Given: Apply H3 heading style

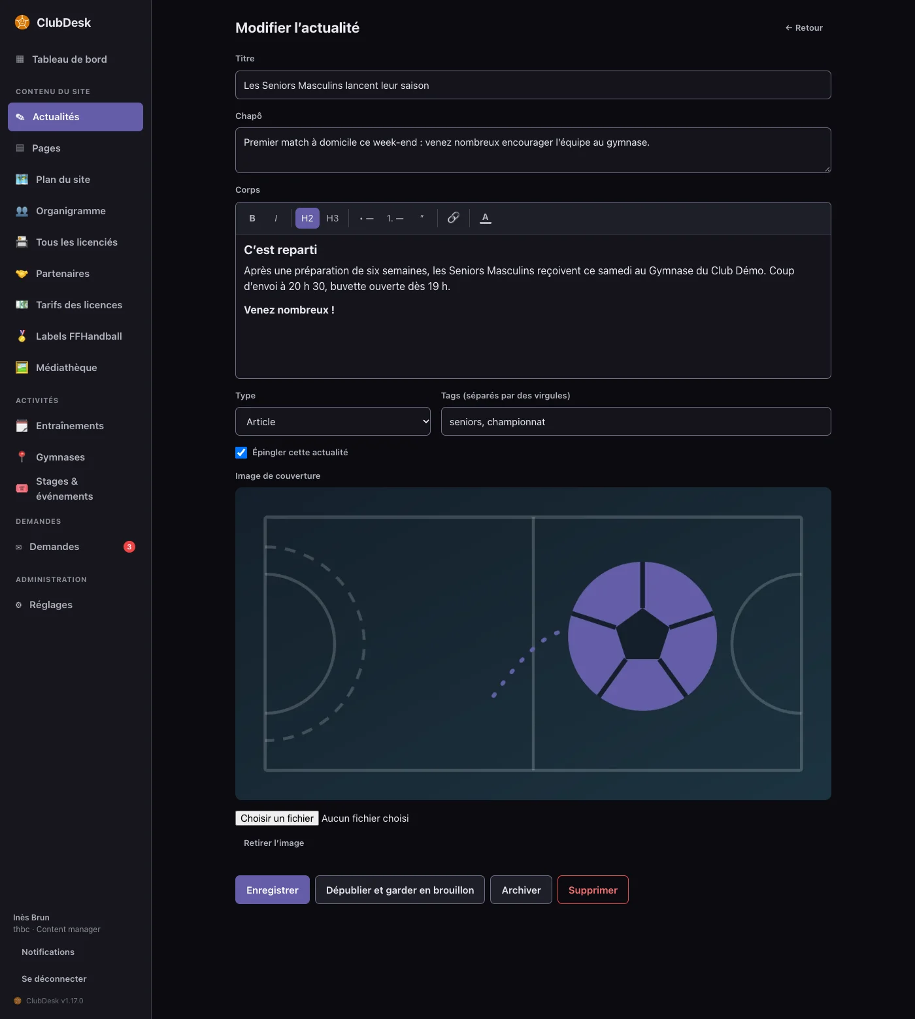Looking at the screenshot, I should click(x=333, y=218).
